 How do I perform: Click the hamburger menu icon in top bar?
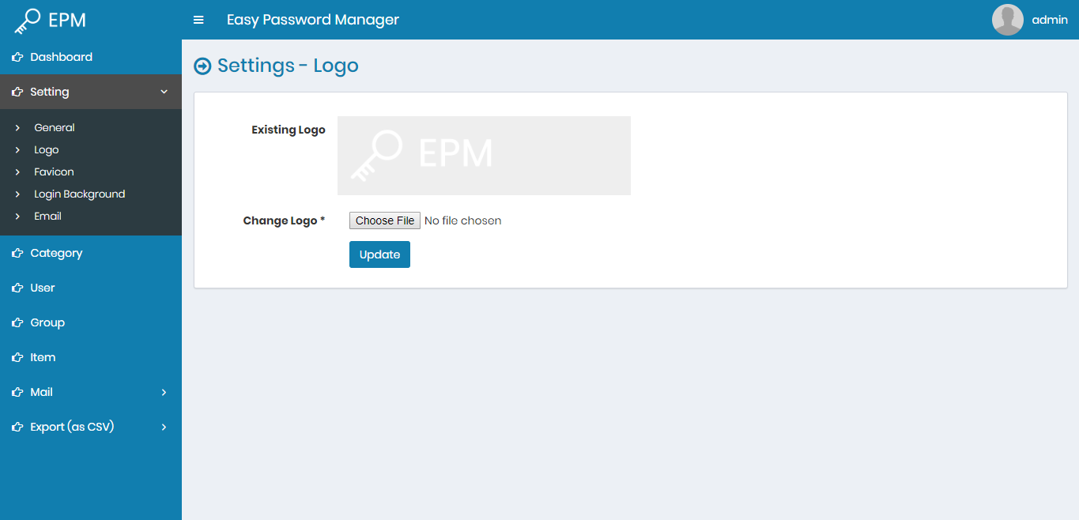click(x=198, y=20)
